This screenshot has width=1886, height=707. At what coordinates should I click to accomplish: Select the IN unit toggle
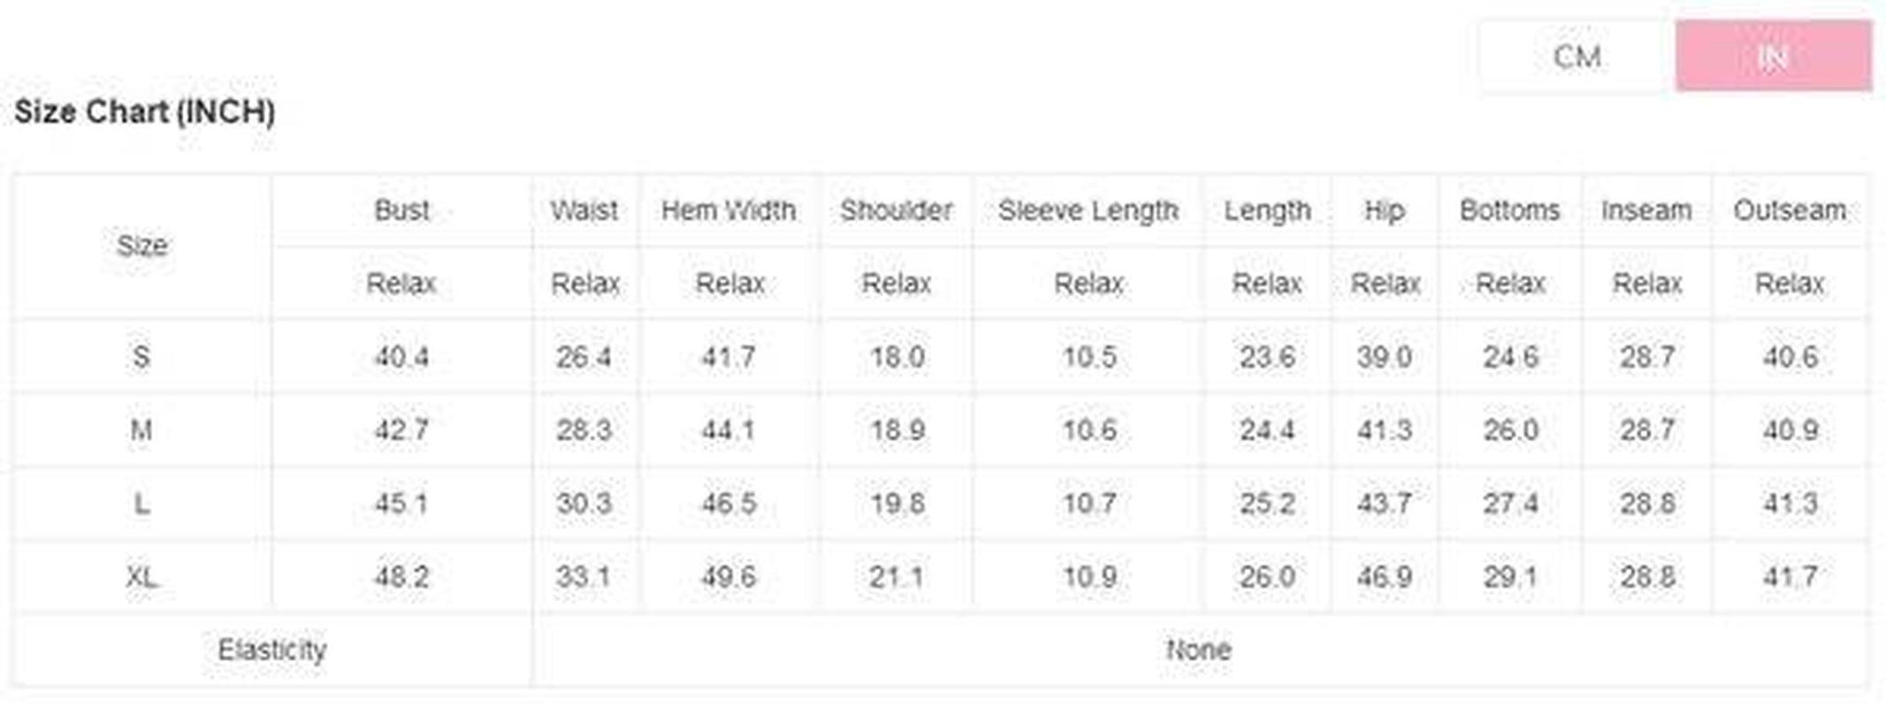tap(1773, 57)
